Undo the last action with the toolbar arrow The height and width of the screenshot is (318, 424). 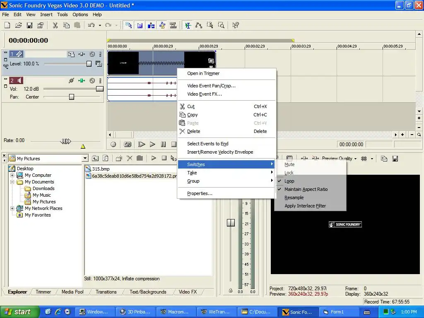[91, 25]
